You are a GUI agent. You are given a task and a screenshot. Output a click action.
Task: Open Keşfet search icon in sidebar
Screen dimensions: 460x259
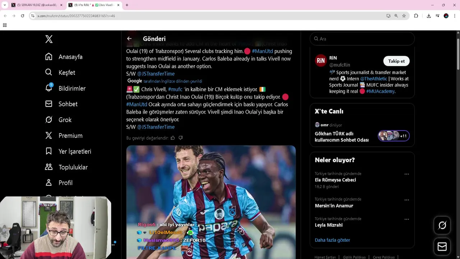(x=49, y=72)
